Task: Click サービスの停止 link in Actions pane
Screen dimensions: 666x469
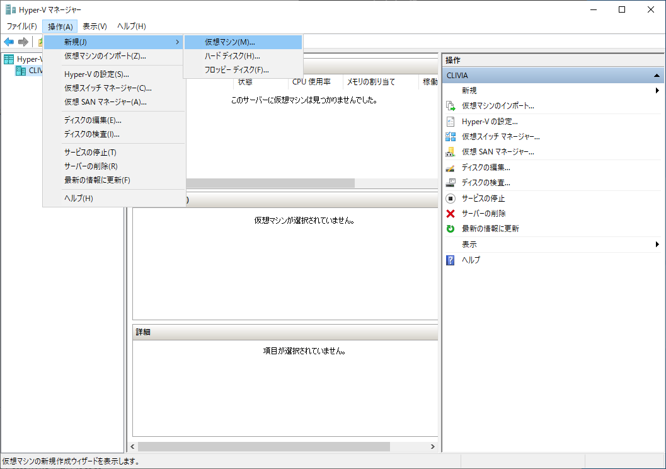Action: 483,199
